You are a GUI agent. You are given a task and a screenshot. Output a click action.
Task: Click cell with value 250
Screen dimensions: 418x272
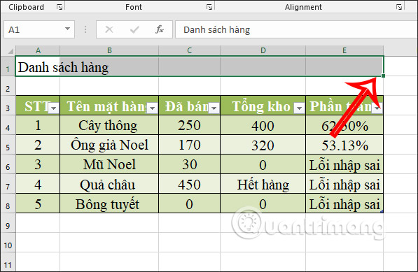point(189,125)
